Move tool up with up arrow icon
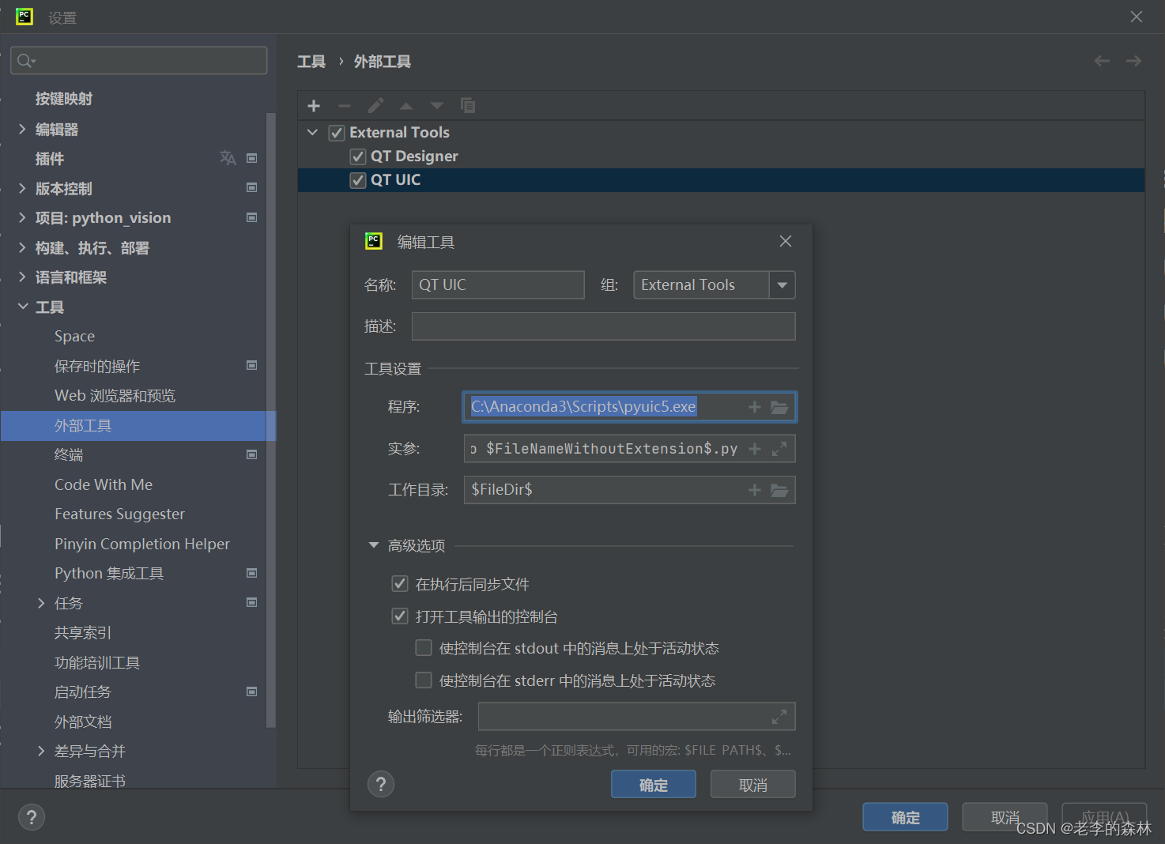 (406, 106)
